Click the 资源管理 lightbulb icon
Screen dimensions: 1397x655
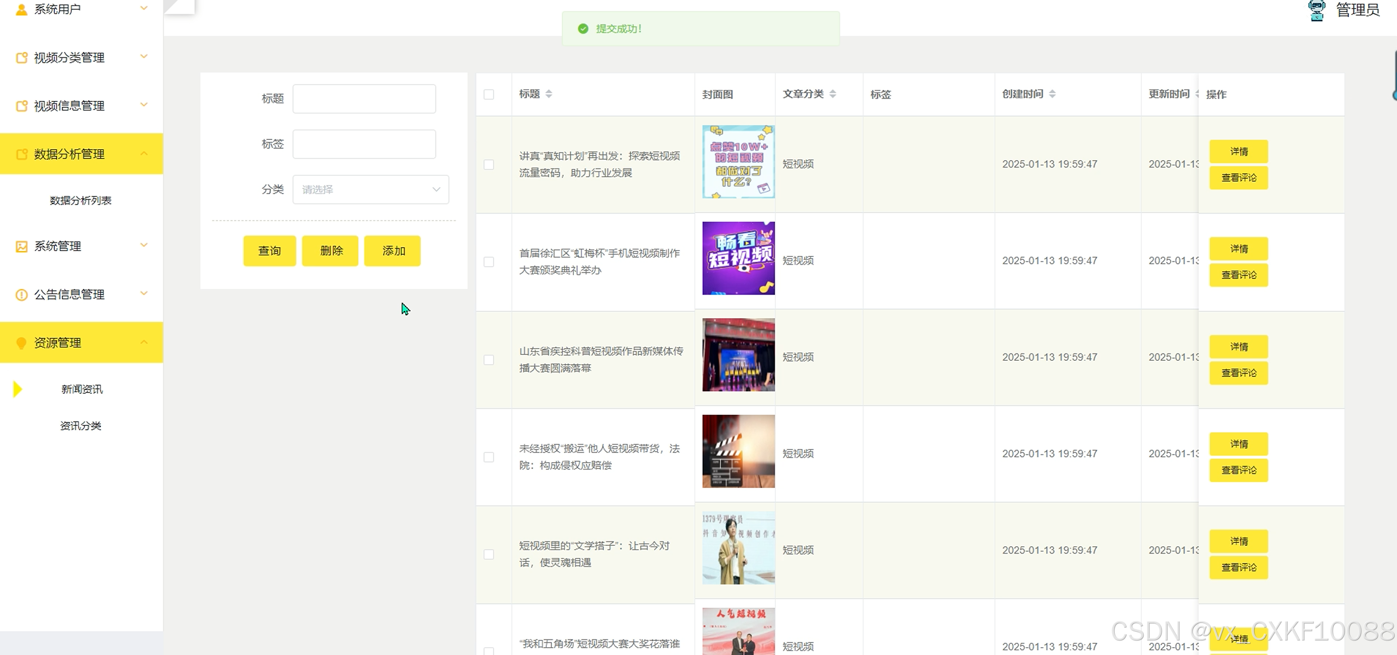click(x=21, y=343)
